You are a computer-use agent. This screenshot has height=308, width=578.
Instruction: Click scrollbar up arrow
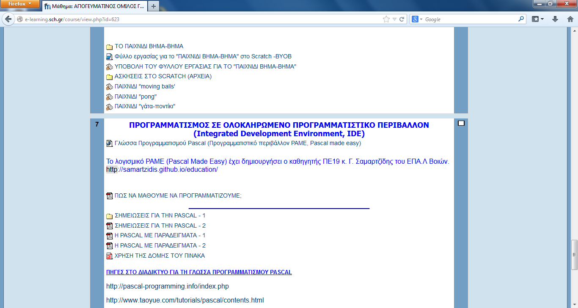(574, 31)
